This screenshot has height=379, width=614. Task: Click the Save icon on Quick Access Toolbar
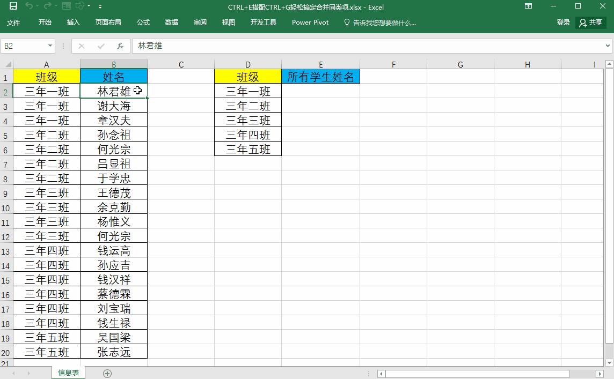[13, 7]
